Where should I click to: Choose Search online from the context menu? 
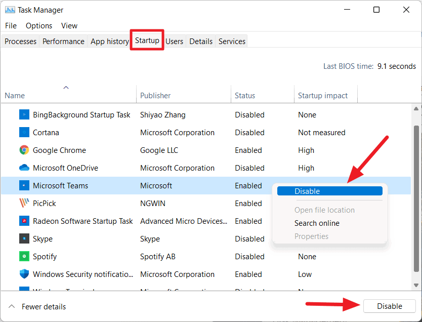[x=317, y=223]
